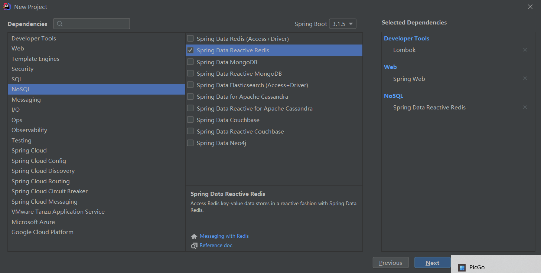This screenshot has width=541, height=273.
Task: Uncheck Spring Data Reactive Redis checkbox
Action: click(190, 50)
